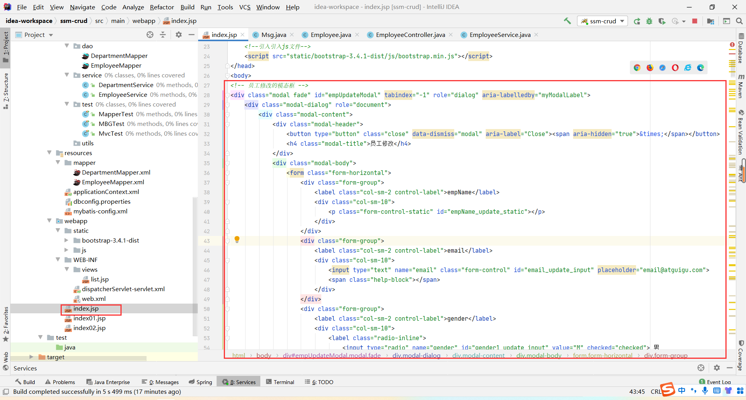Open in Firefox browser icon
746x400 pixels.
pyautogui.click(x=650, y=68)
